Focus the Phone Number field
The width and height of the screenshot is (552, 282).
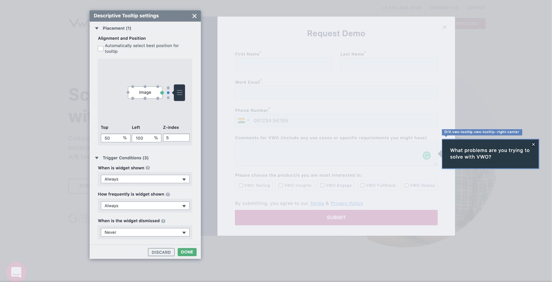coord(336,120)
